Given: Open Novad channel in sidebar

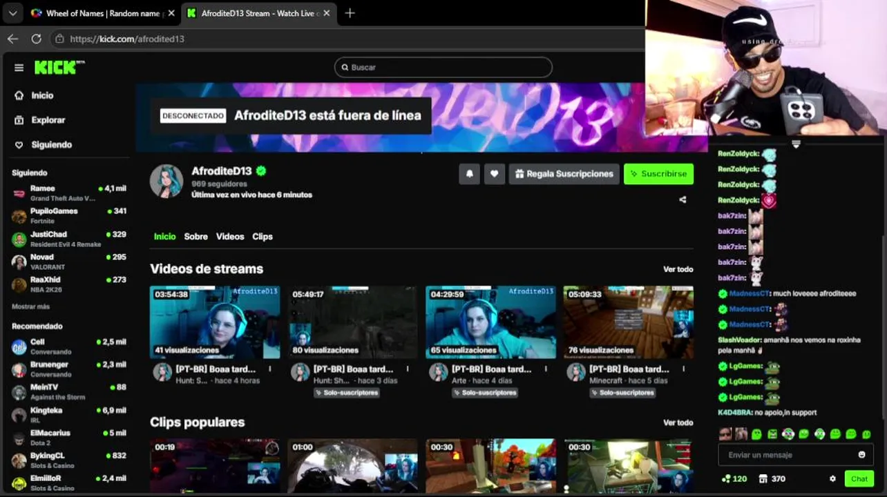Looking at the screenshot, I should [x=69, y=262].
